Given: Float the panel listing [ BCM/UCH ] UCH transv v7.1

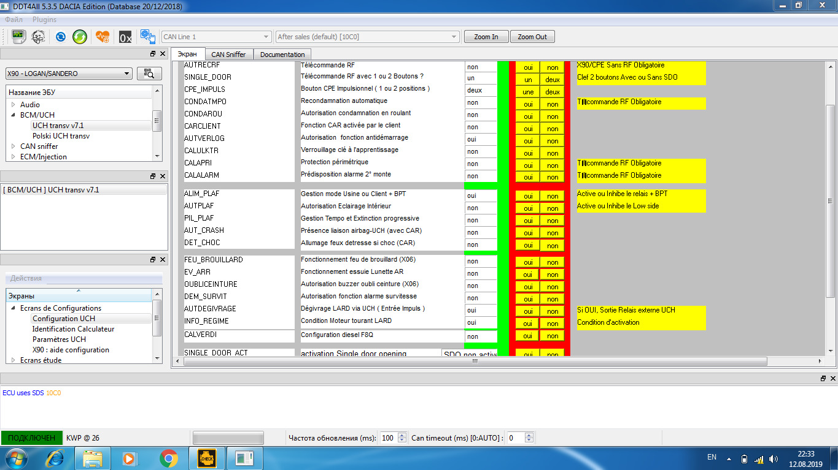Looking at the screenshot, I should click(x=153, y=176).
